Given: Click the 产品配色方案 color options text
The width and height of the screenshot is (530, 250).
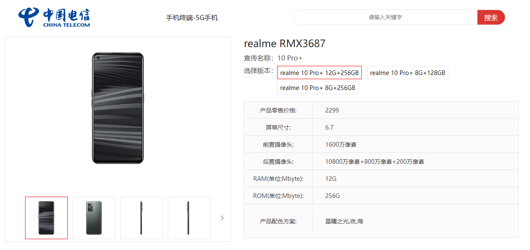Looking at the screenshot, I should (x=344, y=221).
